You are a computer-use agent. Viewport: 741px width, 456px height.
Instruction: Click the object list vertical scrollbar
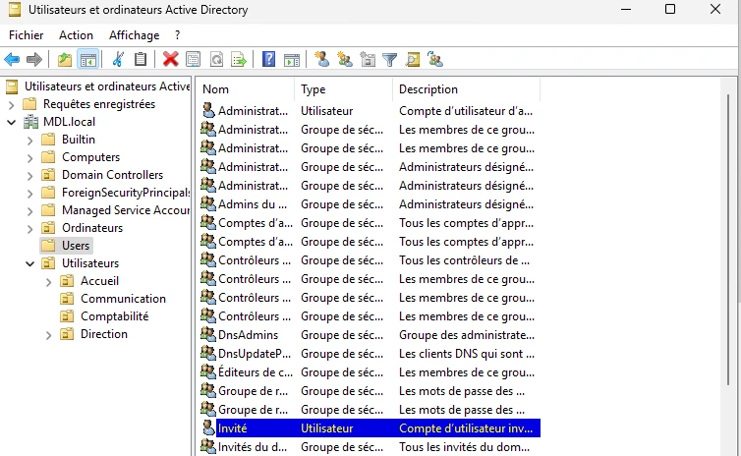(x=728, y=241)
